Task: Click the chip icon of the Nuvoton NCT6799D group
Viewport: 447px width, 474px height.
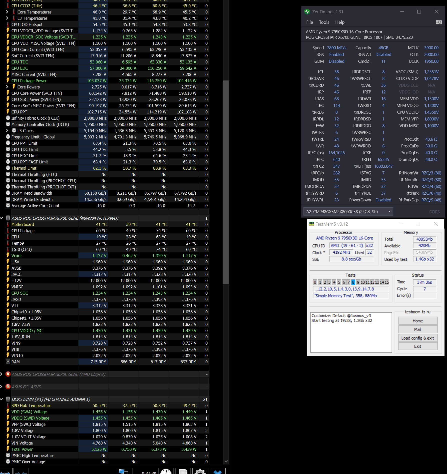Action: [8, 218]
